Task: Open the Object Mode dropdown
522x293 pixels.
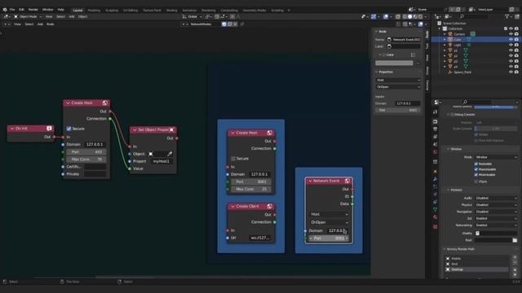Action: coord(28,16)
